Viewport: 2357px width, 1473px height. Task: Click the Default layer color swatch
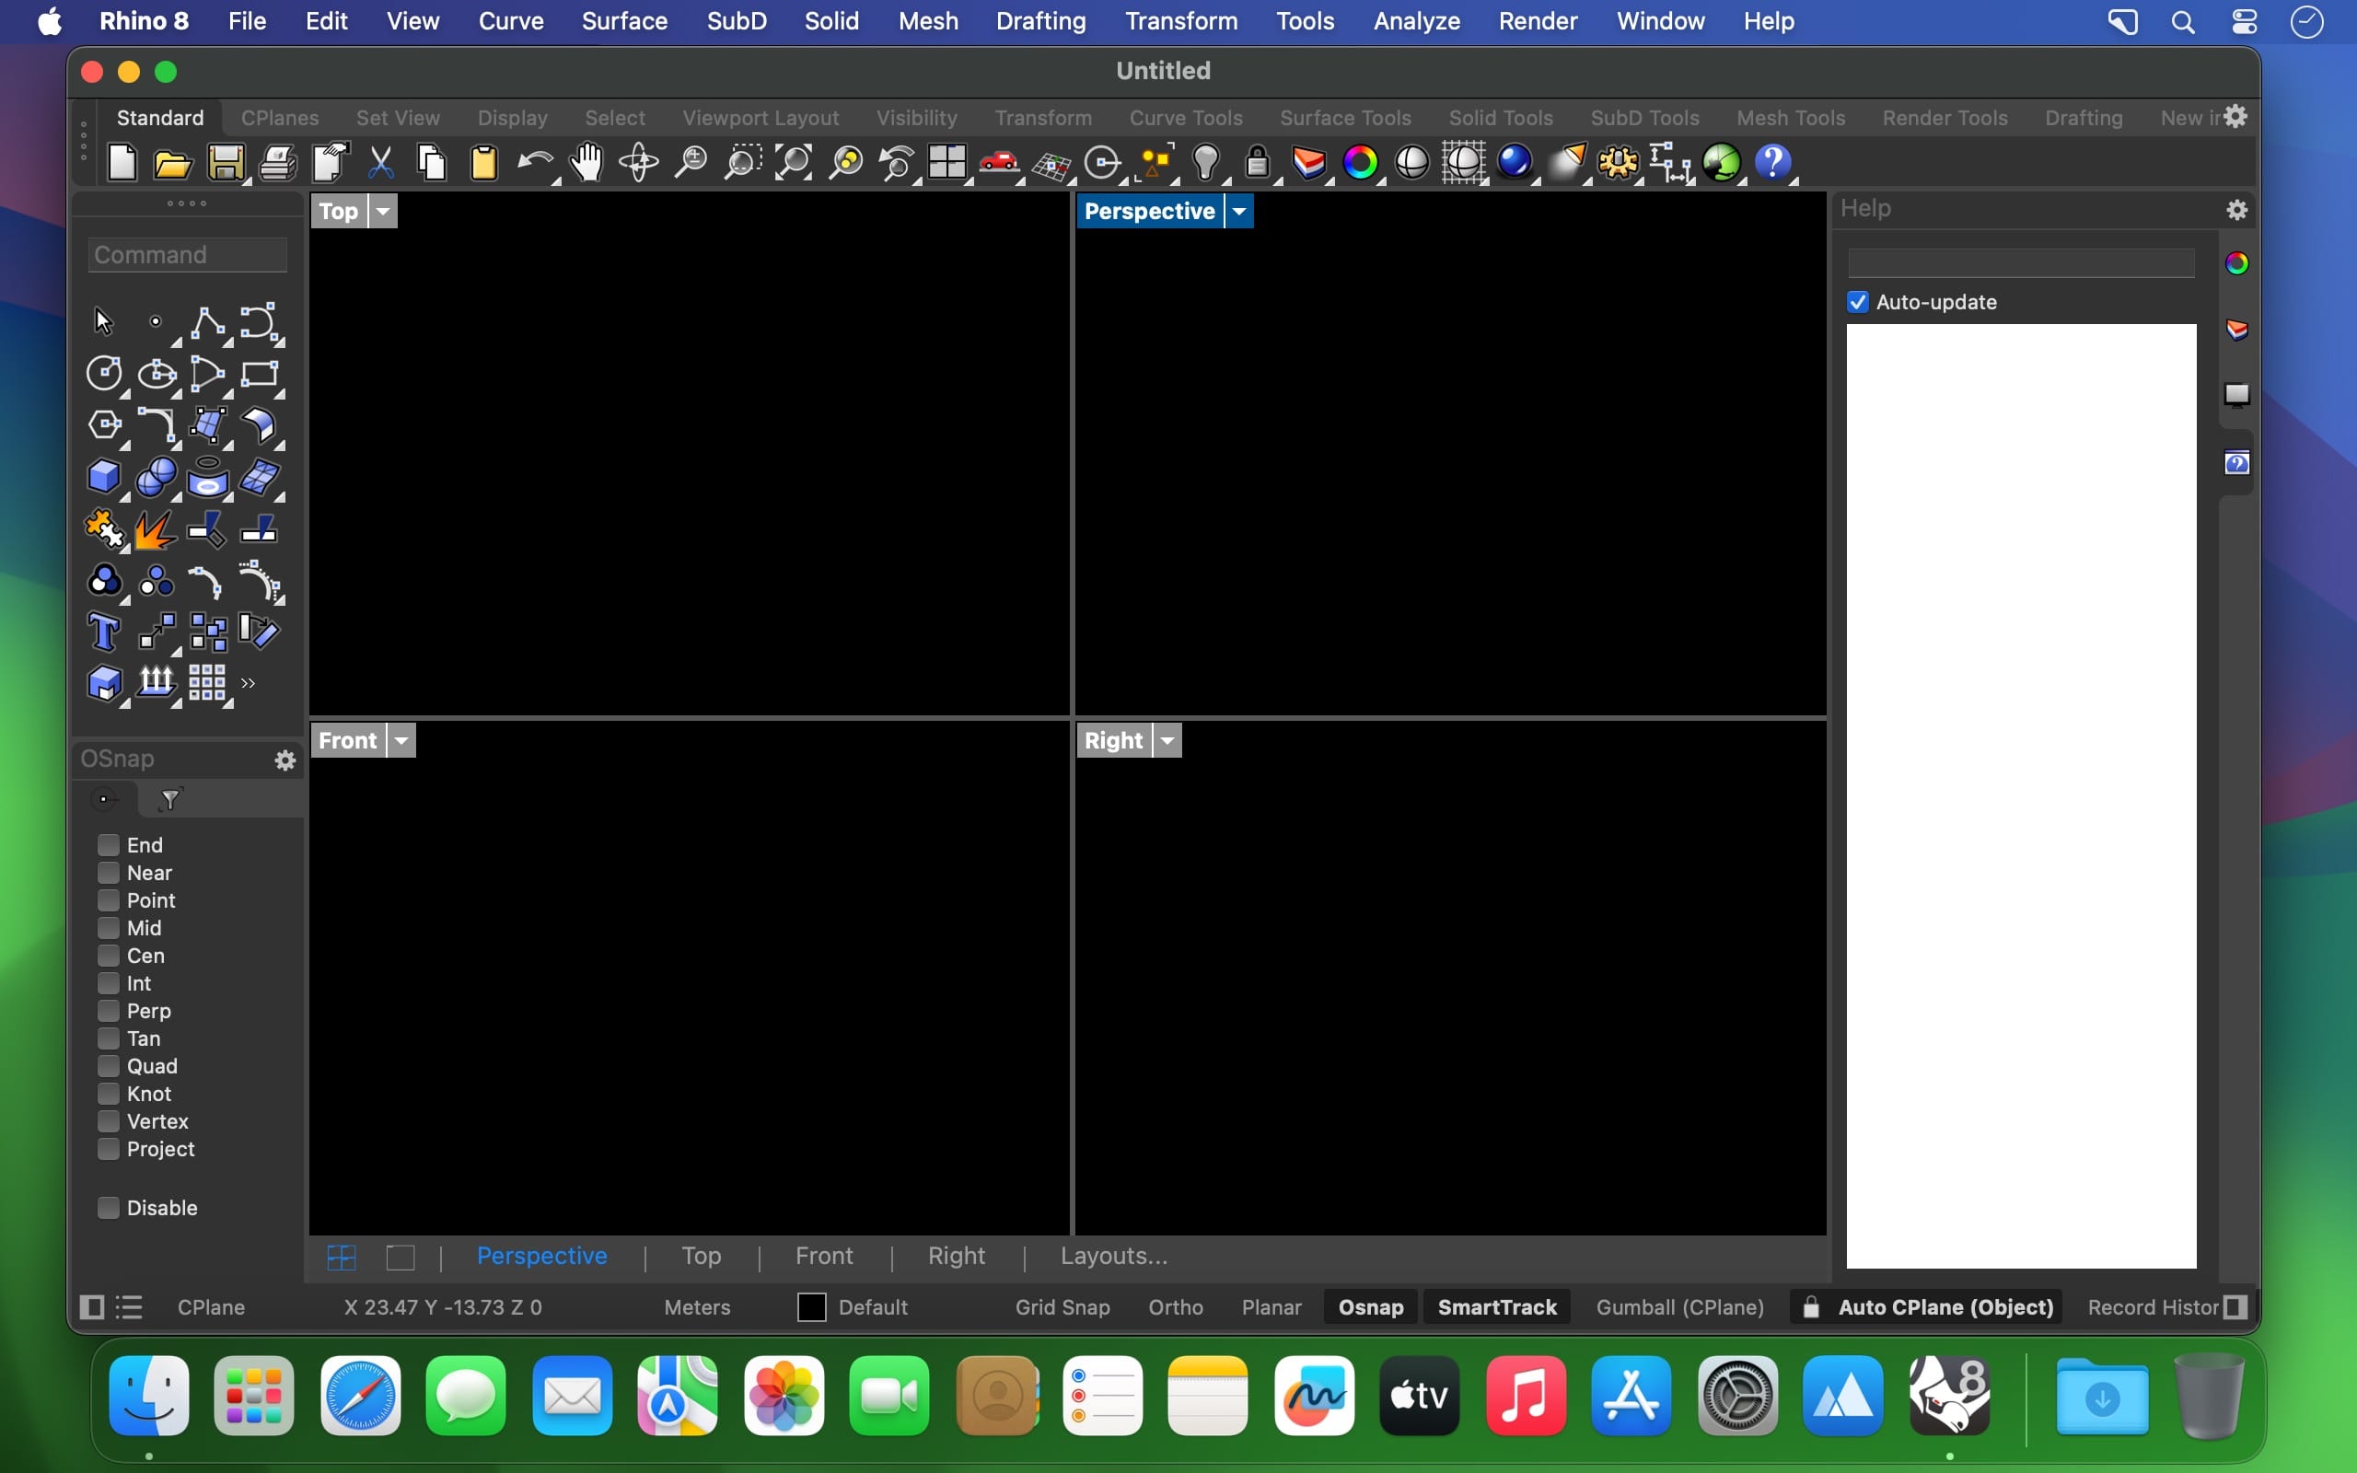(x=811, y=1307)
